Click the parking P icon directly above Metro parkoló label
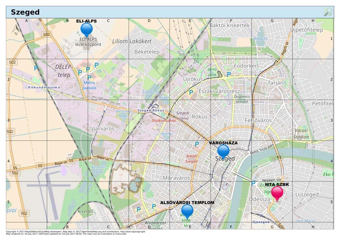The width and height of the screenshot is (340, 240). tap(89, 78)
